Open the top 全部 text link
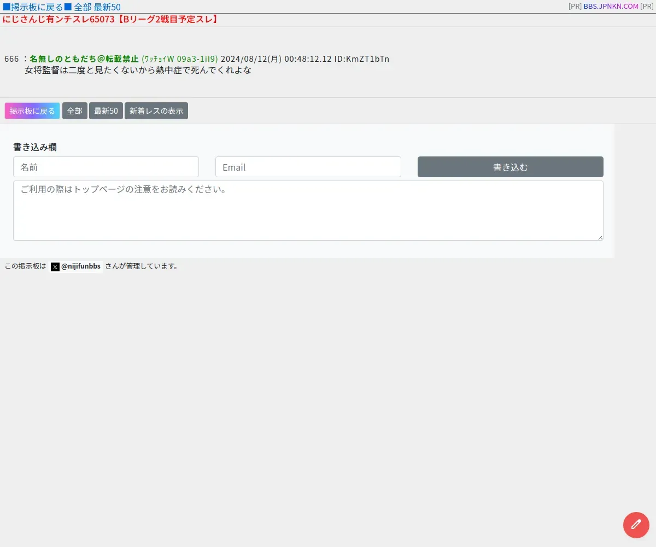The width and height of the screenshot is (656, 547). pyautogui.click(x=83, y=7)
